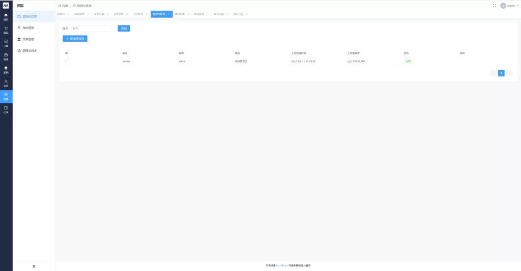Click the 查询 search button
Viewport: 521px width, 271px height.
click(124, 28)
